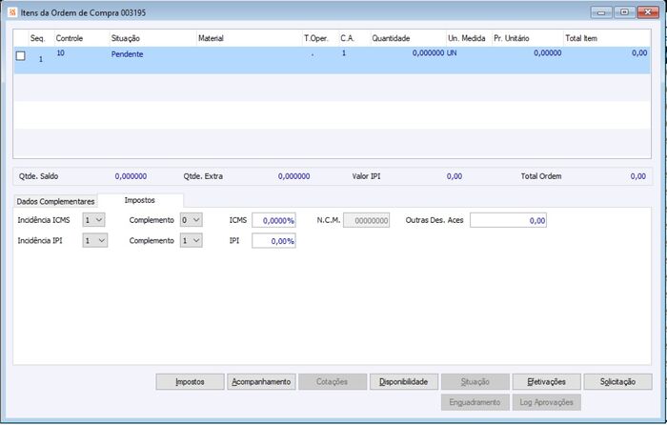
Task: Open the Incidência IPI dropdown
Action: click(95, 240)
